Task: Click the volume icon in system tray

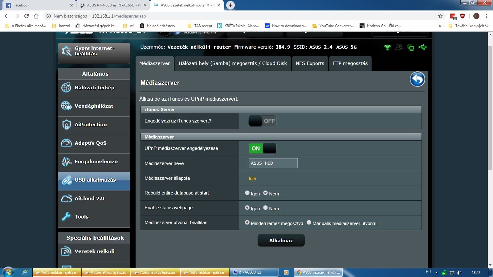Action: coord(459,272)
